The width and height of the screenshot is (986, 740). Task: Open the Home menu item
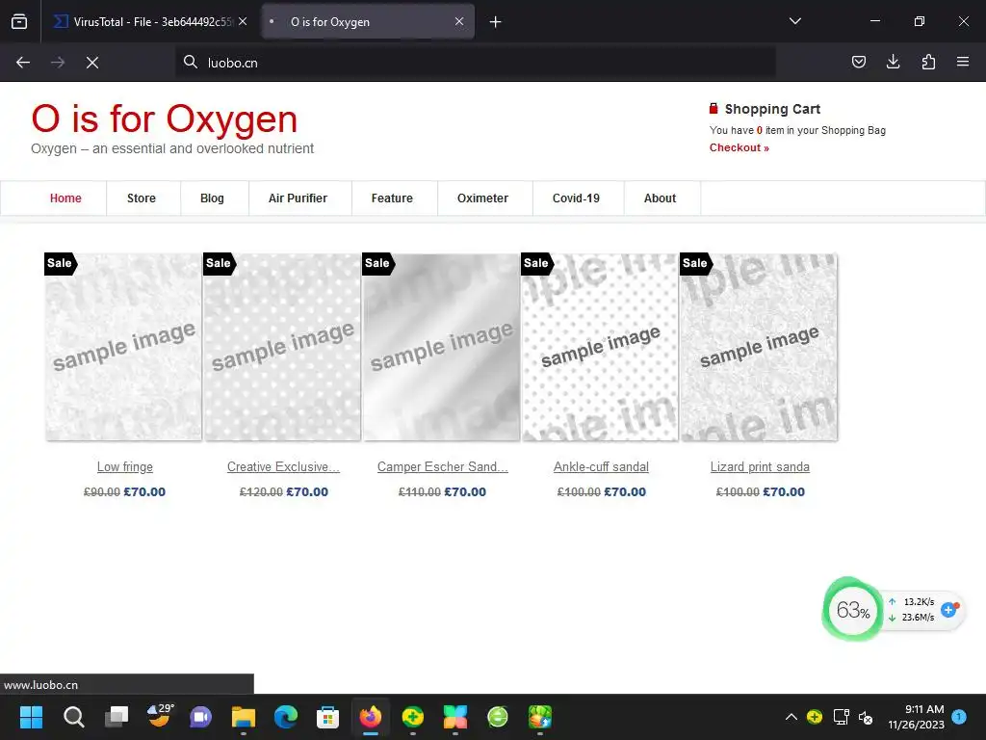point(65,198)
